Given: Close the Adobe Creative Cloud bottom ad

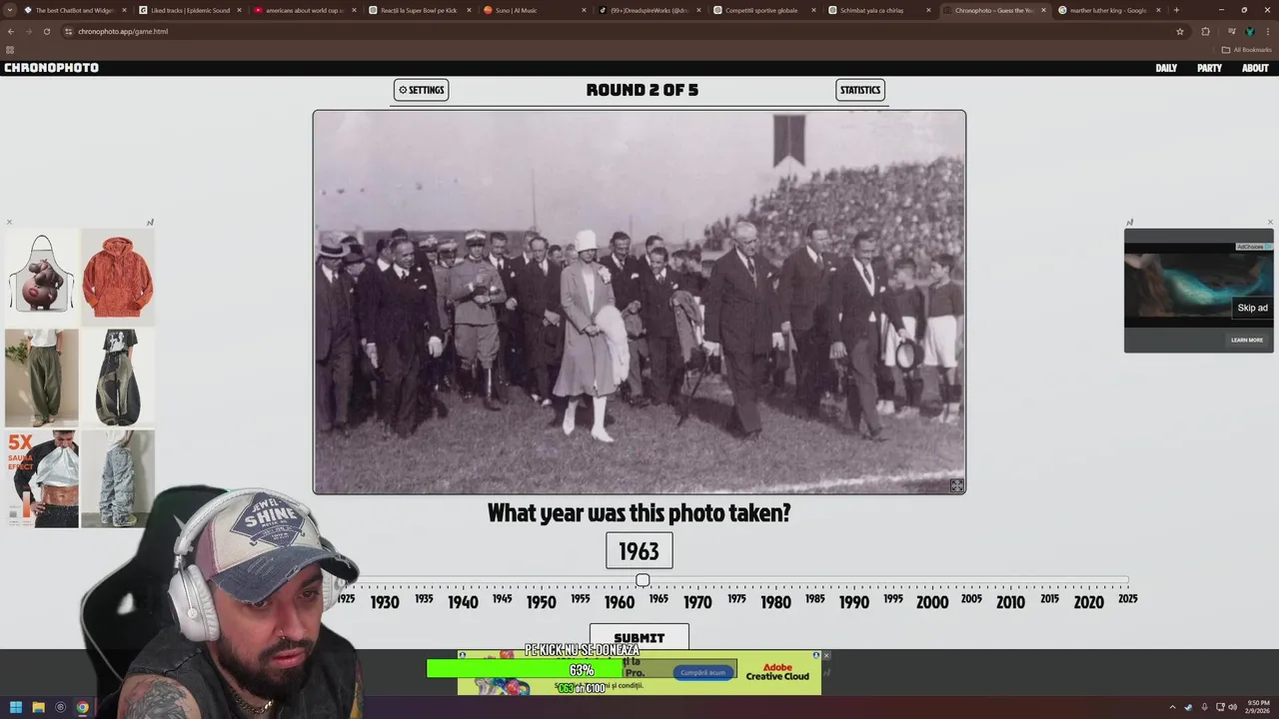Looking at the screenshot, I should click(x=825, y=655).
